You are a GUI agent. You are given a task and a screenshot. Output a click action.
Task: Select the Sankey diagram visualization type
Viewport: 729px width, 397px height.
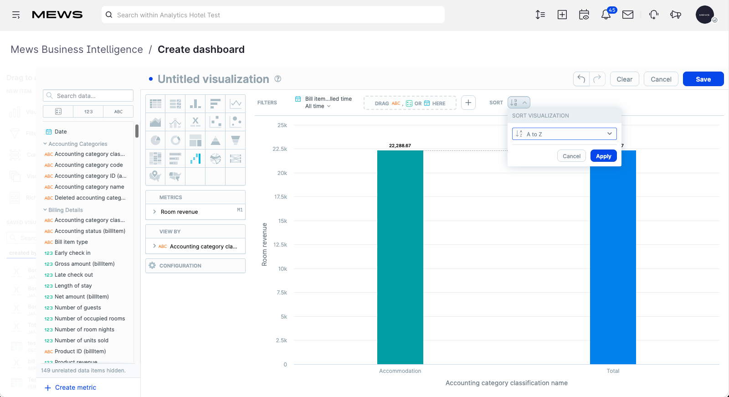point(236,158)
